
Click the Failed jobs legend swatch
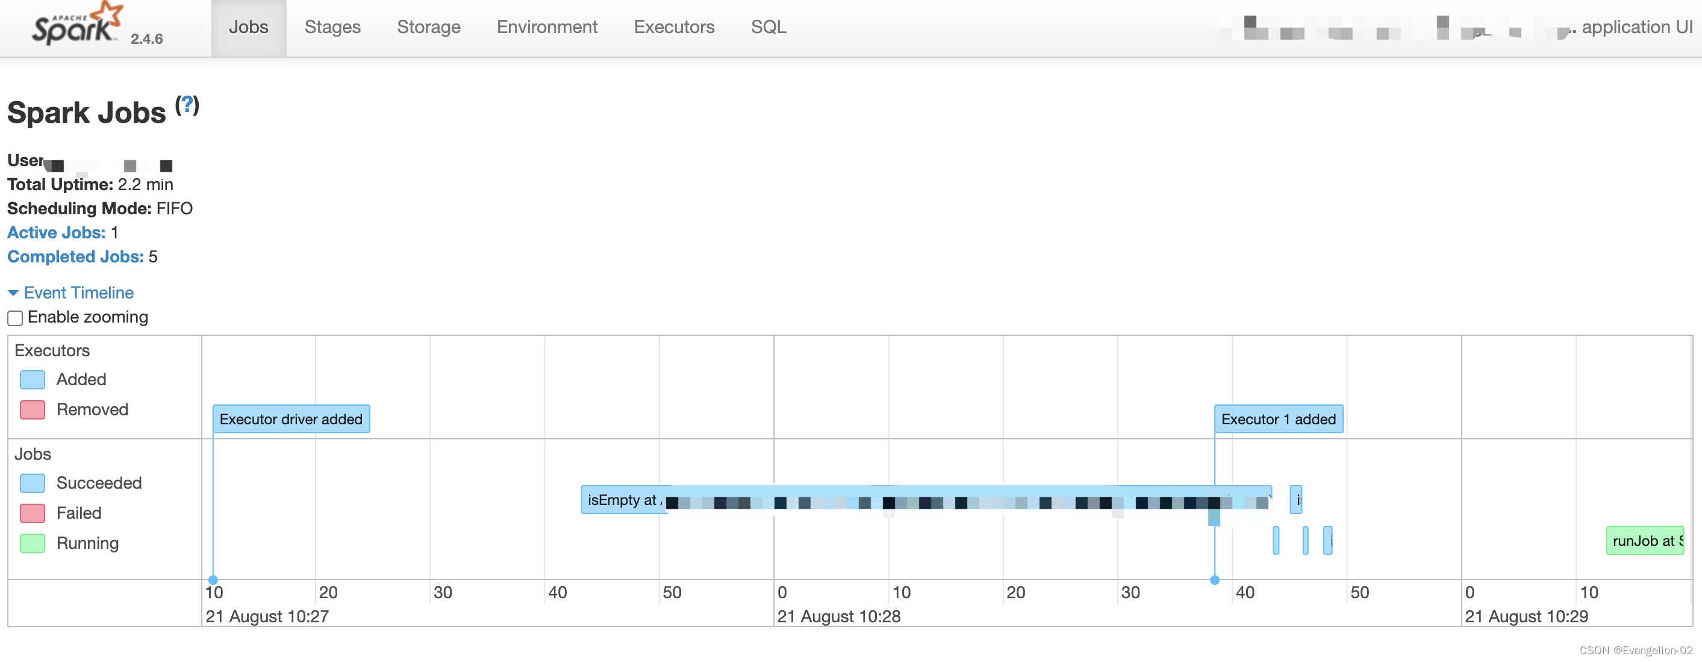[33, 513]
